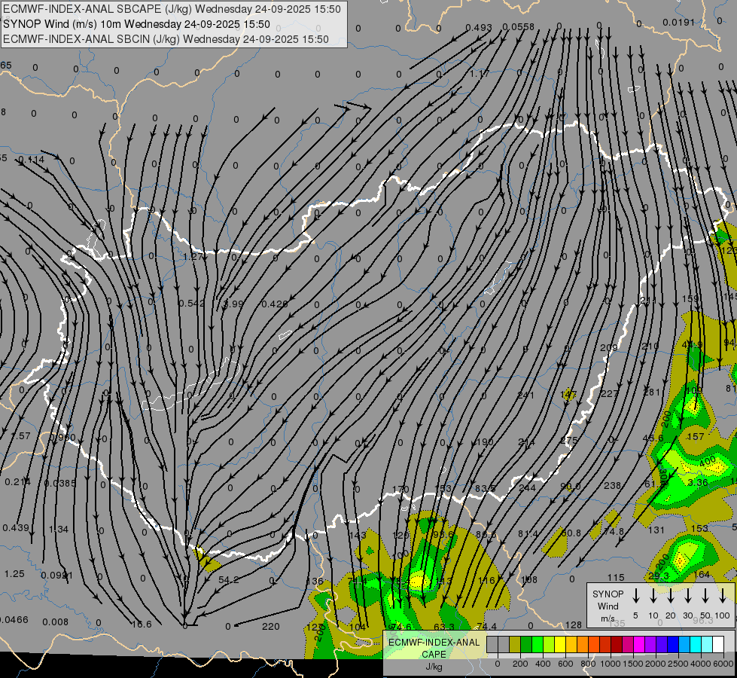737x678 pixels.
Task: Click the SYNOP Wind m/s legend caption
Action: click(608, 606)
